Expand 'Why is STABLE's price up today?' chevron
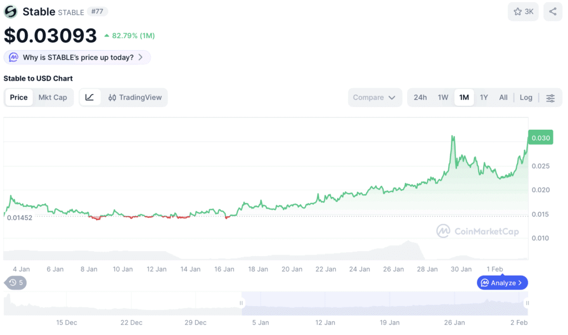Image resolution: width=568 pixels, height=335 pixels. coord(140,57)
